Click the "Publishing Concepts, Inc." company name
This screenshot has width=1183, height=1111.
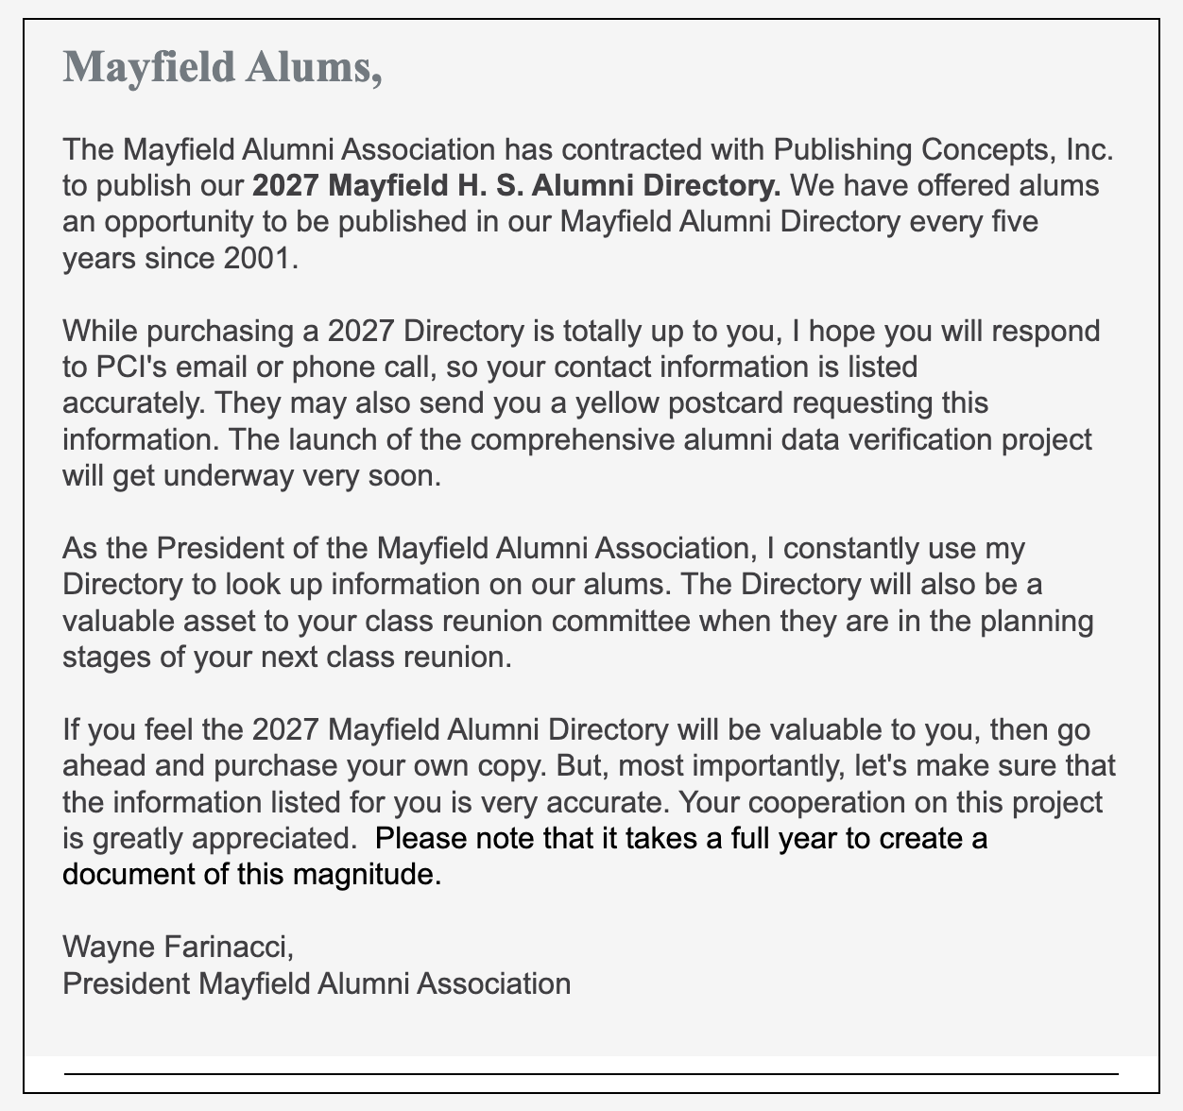(943, 149)
